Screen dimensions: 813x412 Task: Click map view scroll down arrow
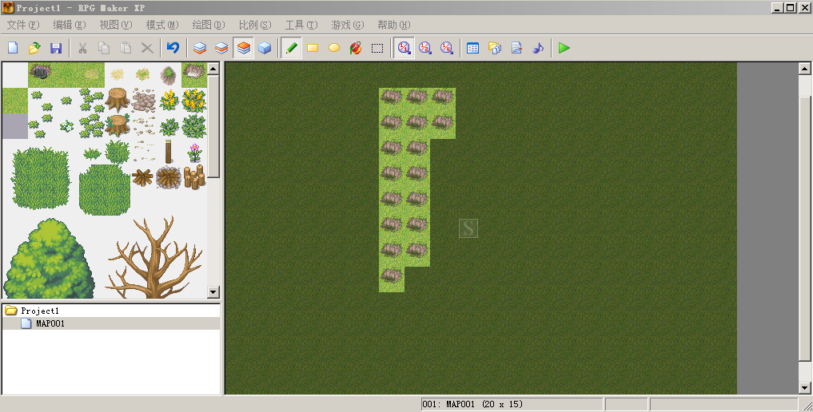pyautogui.click(x=805, y=388)
